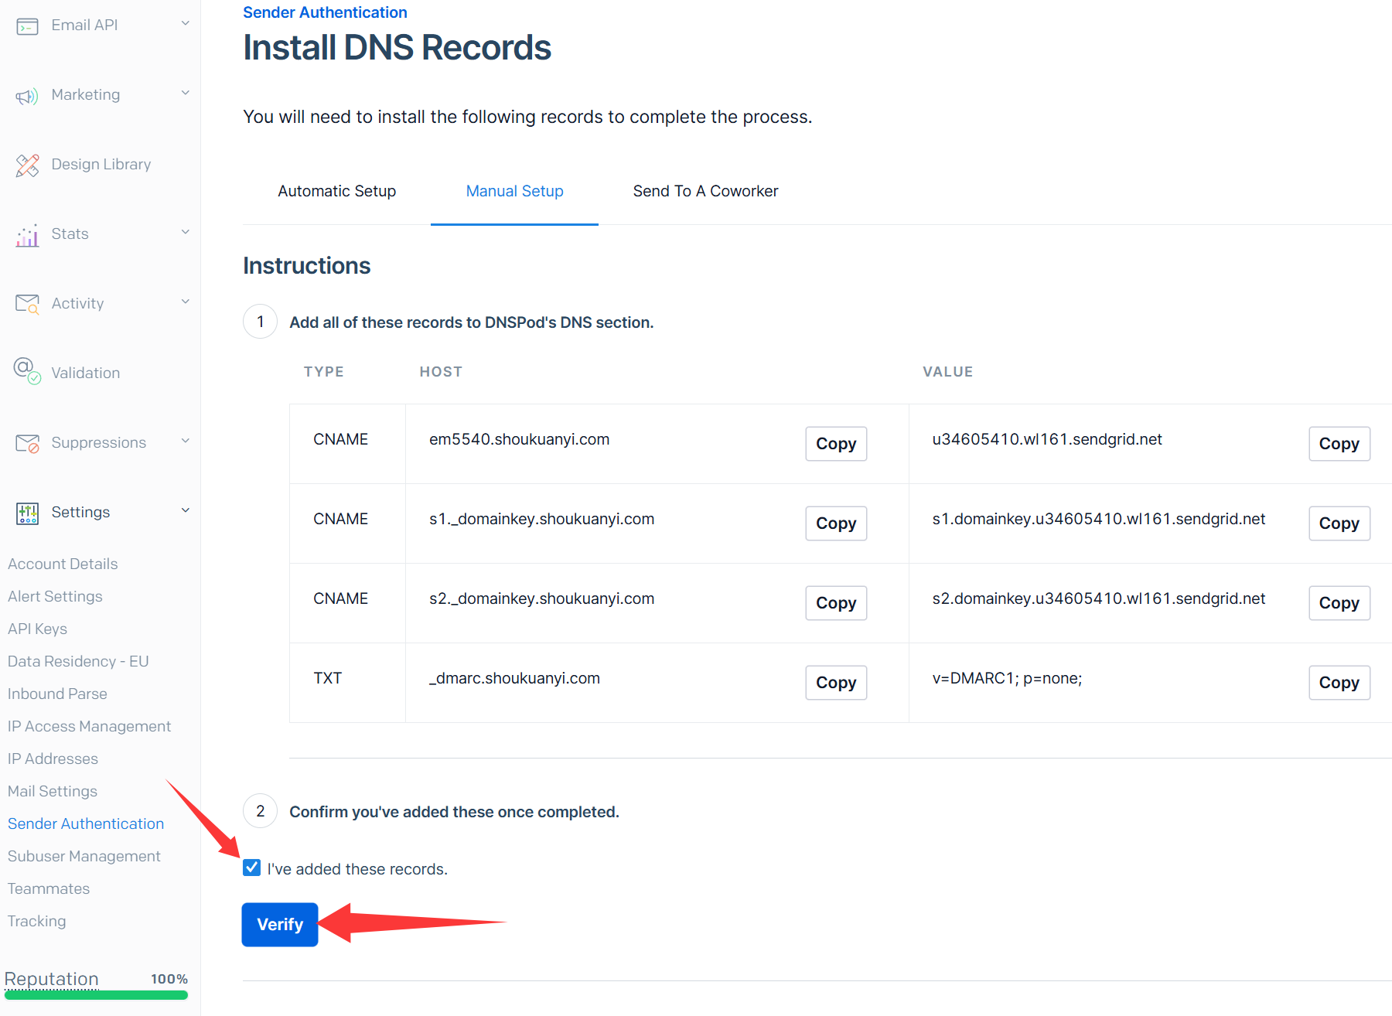Open Design Library via its icon
Viewport: 1392px width, 1016px height.
[x=27, y=165]
